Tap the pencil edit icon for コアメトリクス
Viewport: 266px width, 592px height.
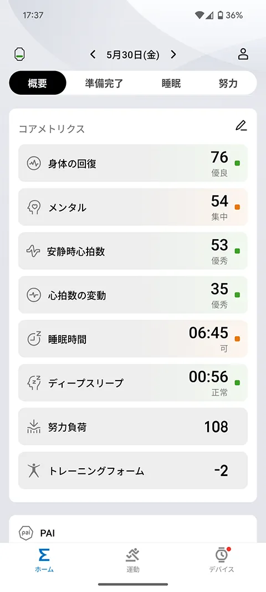click(241, 126)
